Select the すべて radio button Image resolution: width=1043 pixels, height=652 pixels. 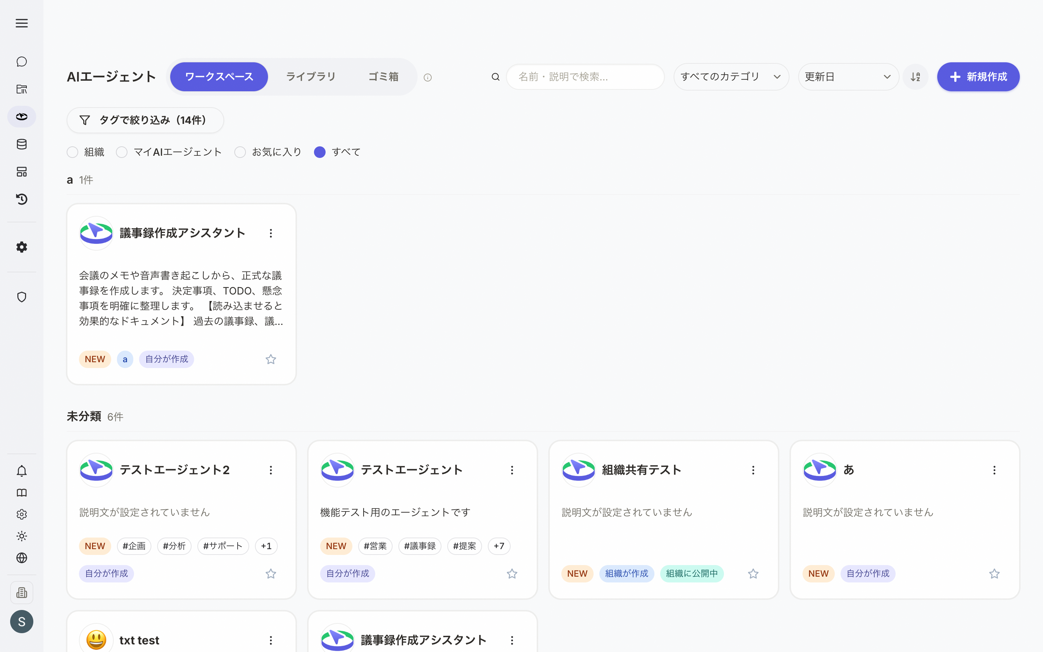pos(320,152)
